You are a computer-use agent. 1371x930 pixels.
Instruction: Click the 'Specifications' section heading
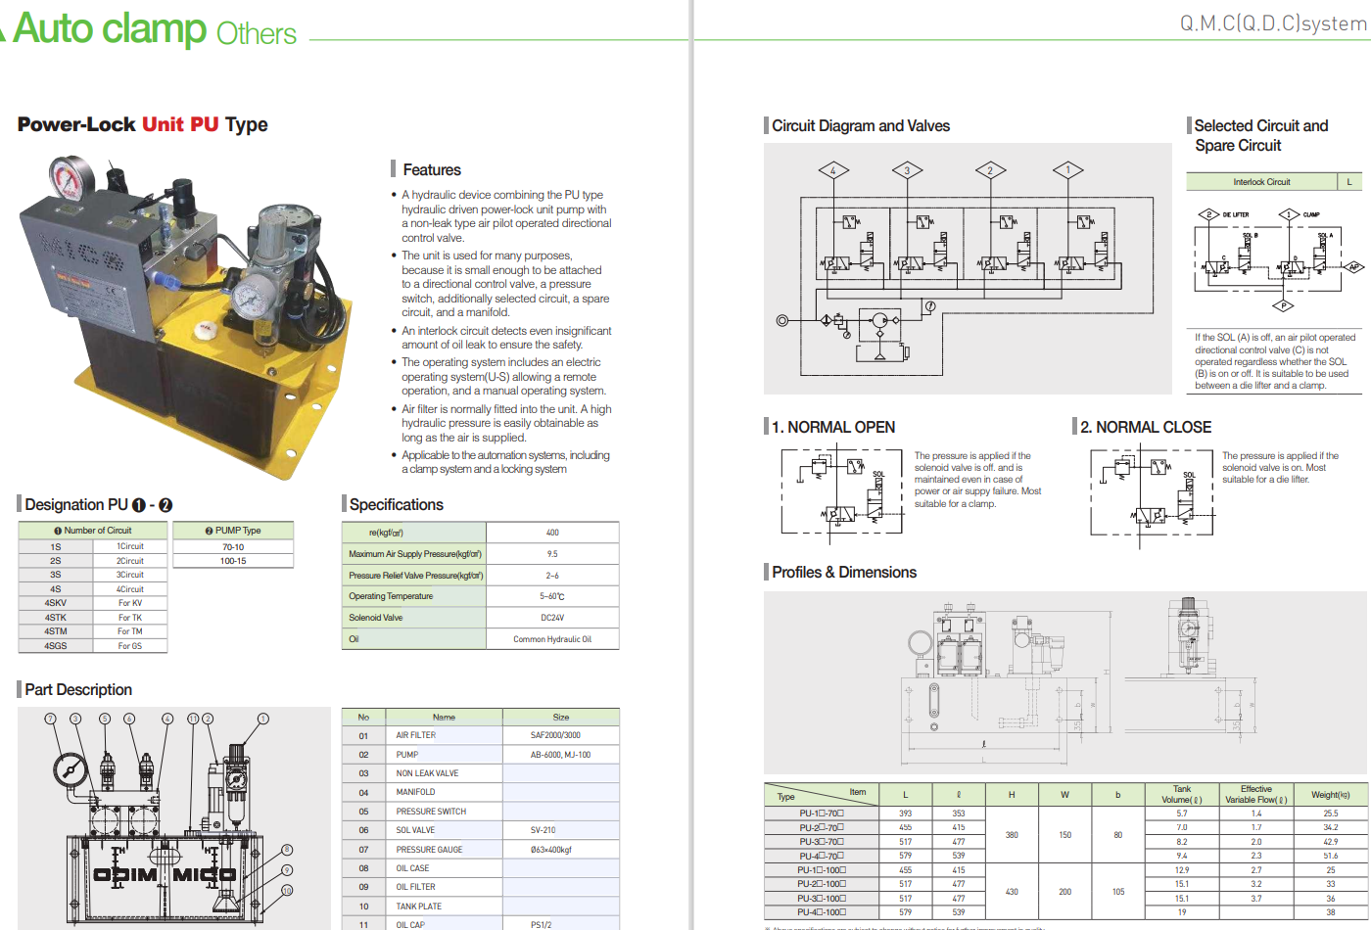pos(396,504)
